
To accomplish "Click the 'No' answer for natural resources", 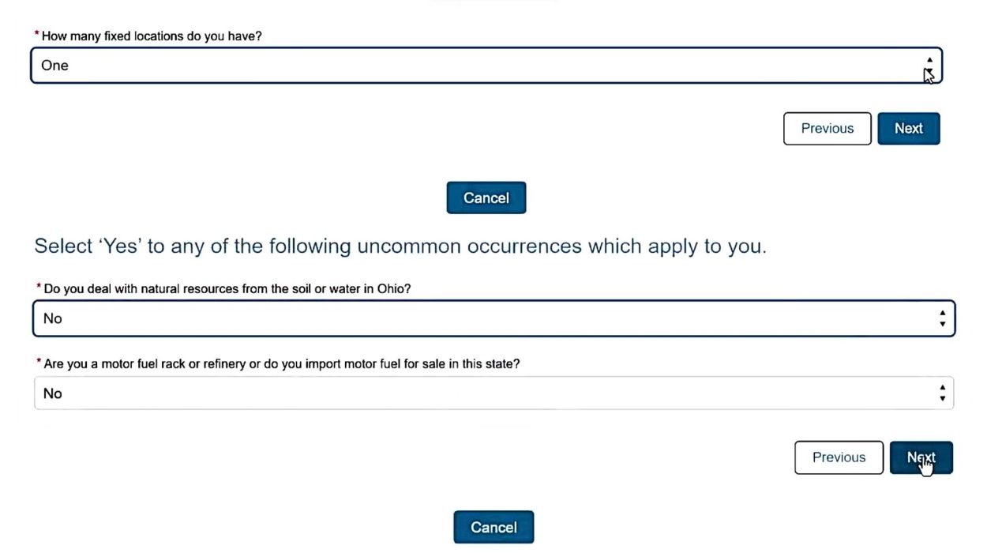I will click(x=53, y=318).
